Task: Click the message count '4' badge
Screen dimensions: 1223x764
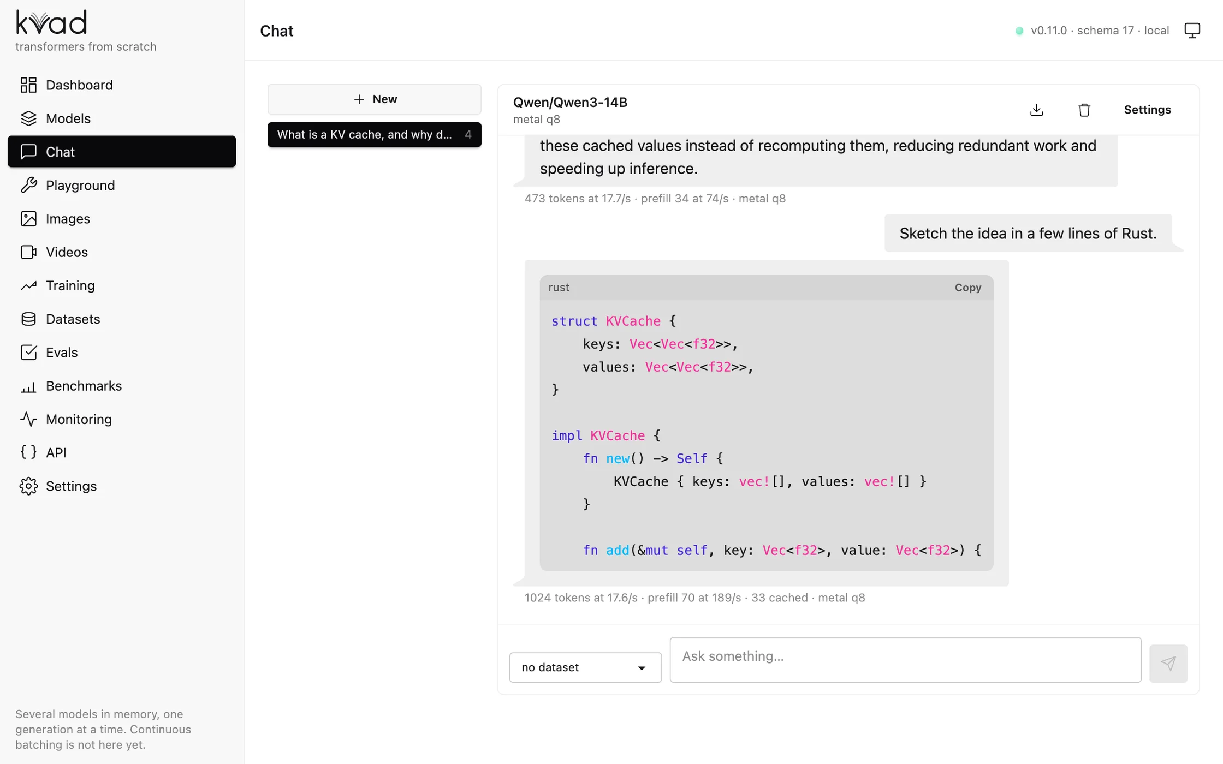Action: pos(468,135)
